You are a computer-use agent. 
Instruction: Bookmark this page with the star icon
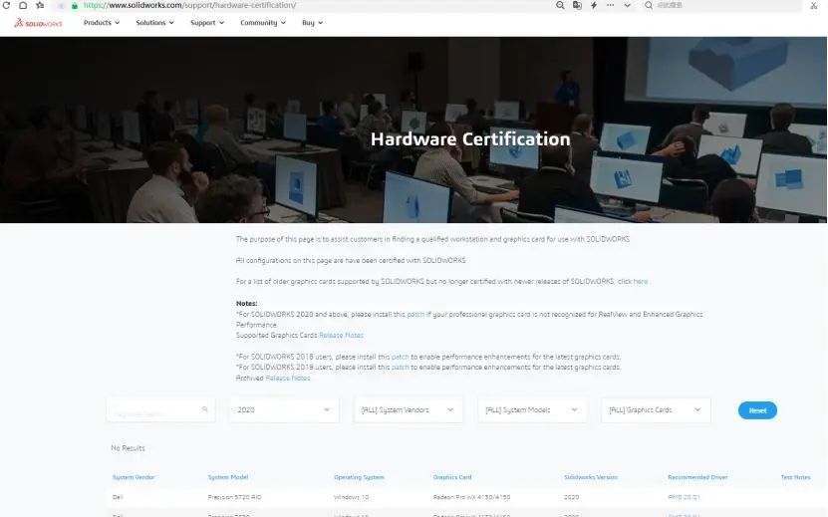(x=40, y=5)
